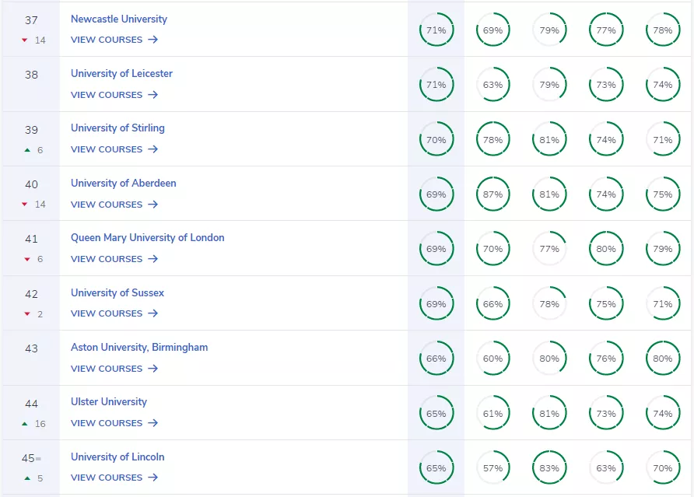This screenshot has height=497, width=694.
Task: Click the 70% circle for Queen Mary
Action: (x=492, y=249)
